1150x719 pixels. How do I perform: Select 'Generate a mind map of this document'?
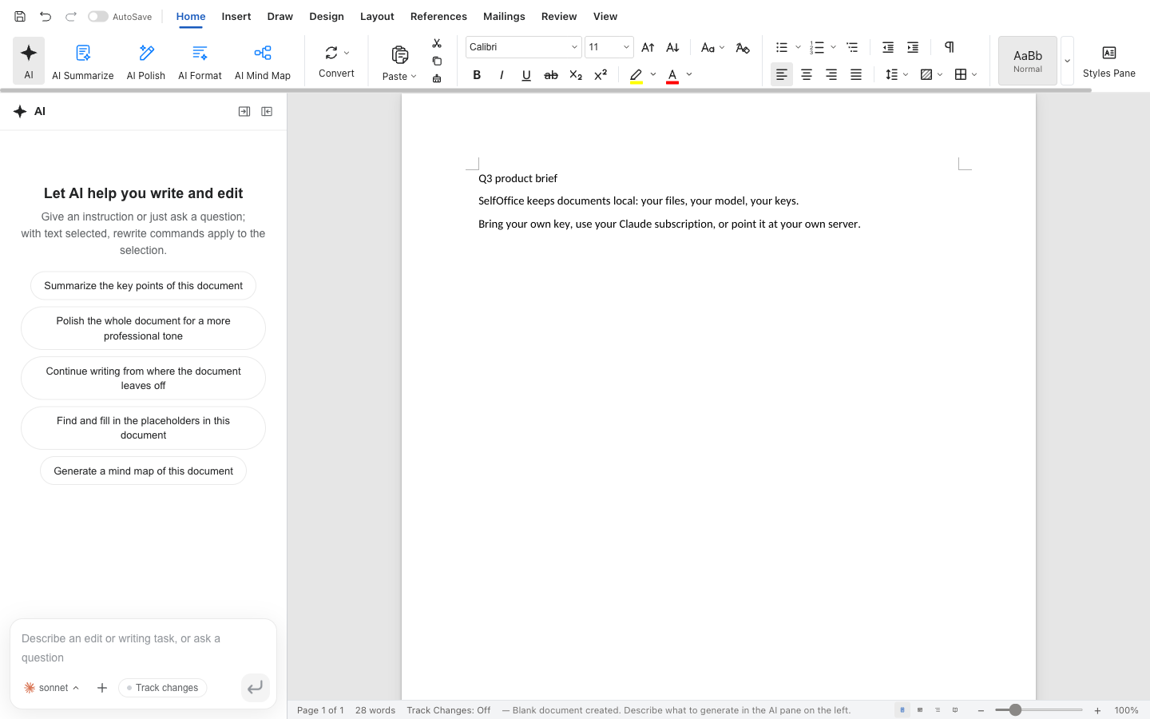coord(144,471)
